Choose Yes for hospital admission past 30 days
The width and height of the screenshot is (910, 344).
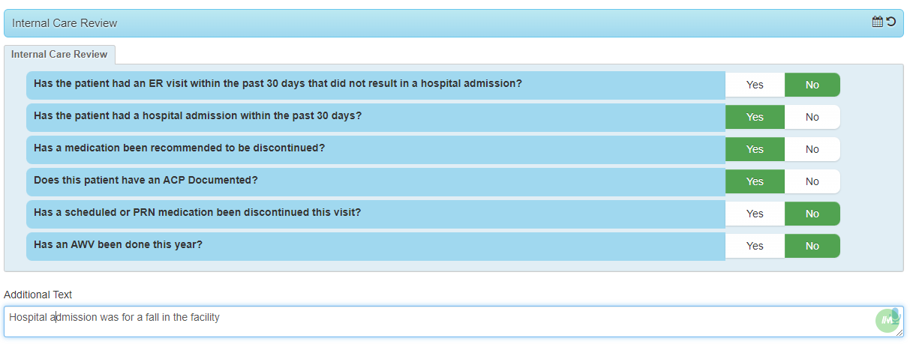[x=755, y=117]
